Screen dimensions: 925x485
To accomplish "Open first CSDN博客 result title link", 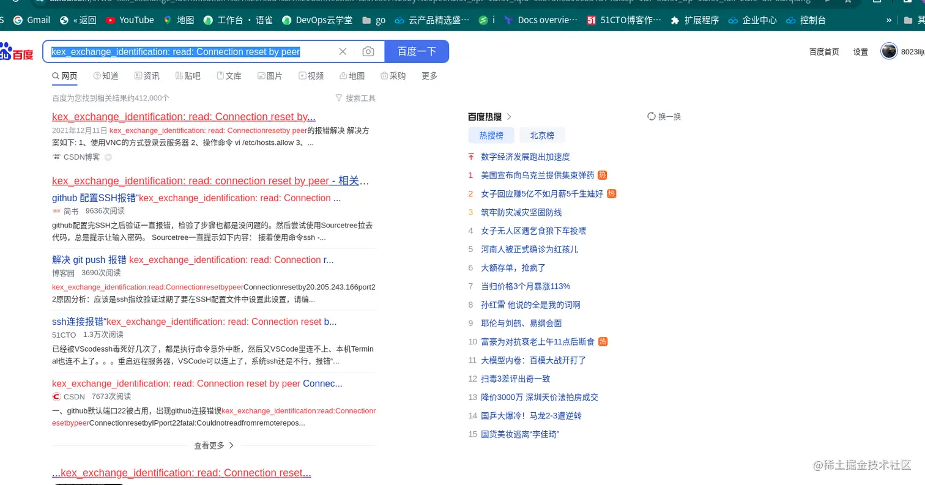I will coord(184,117).
